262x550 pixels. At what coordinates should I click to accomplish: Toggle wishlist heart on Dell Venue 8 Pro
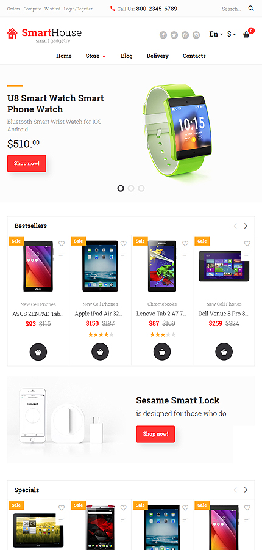[247, 243]
